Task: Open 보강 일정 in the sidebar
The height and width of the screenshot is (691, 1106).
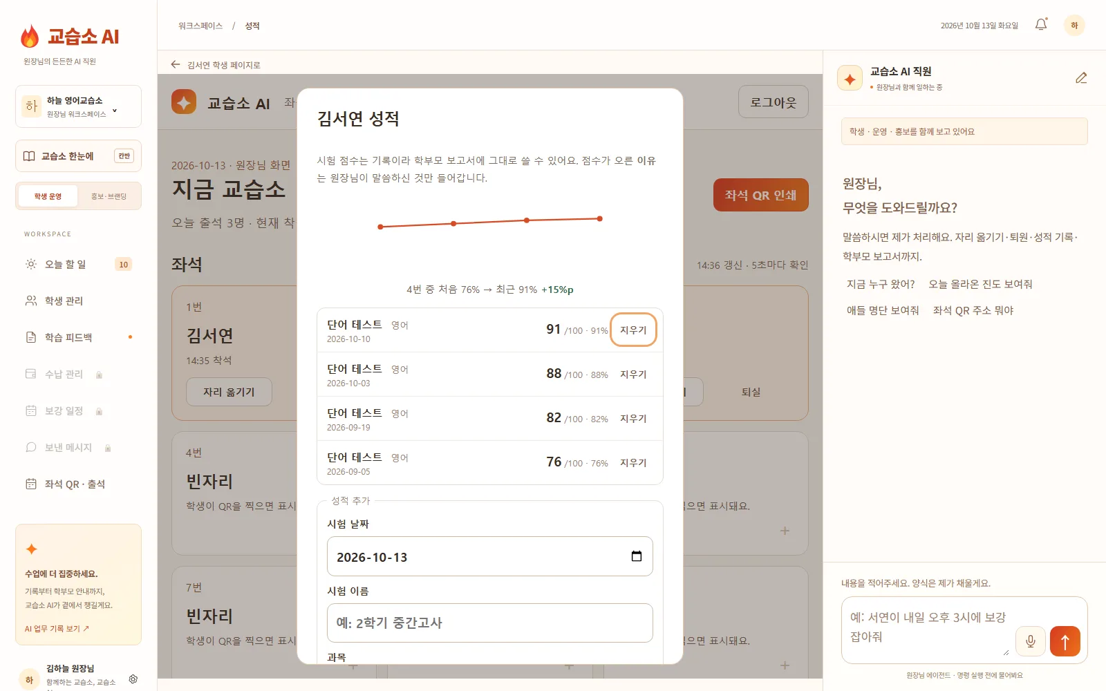Action: (78, 410)
